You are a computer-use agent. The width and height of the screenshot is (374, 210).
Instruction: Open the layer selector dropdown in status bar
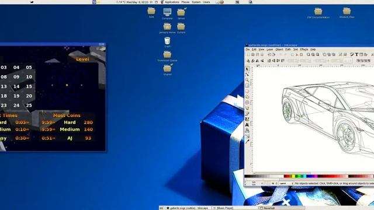coord(286,183)
